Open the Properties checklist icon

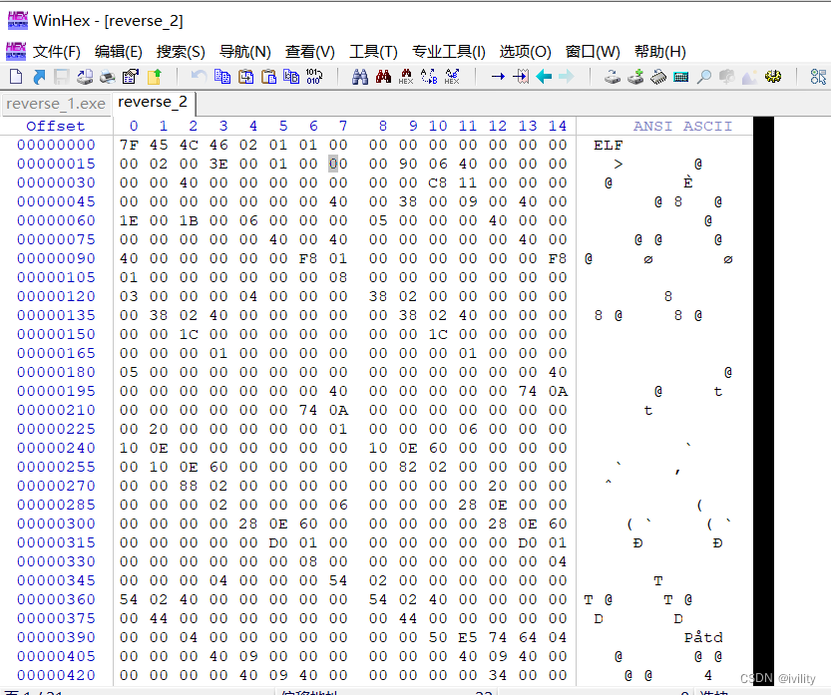(x=131, y=77)
